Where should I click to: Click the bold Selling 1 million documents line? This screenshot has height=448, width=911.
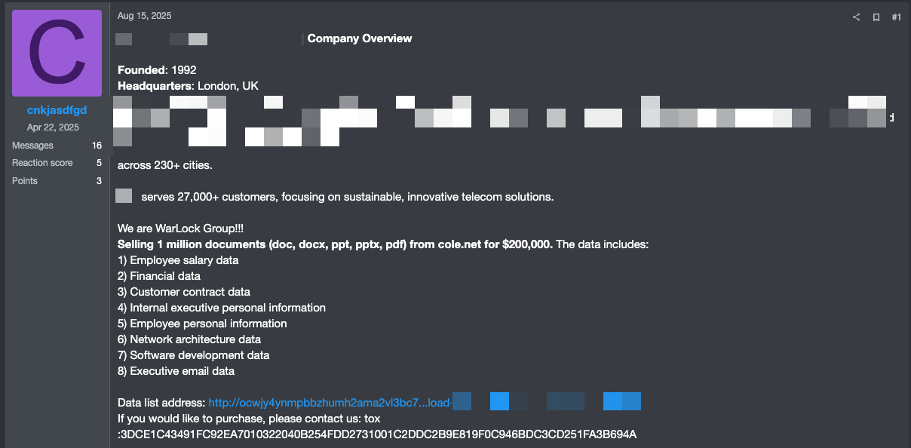pyautogui.click(x=336, y=244)
